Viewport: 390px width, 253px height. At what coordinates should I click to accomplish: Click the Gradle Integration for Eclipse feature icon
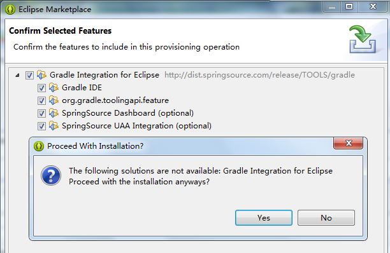tap(41, 74)
